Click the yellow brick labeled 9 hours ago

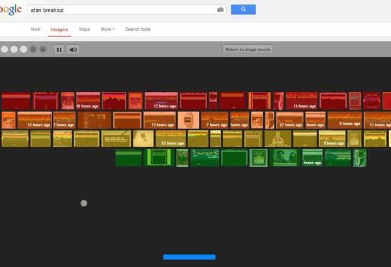[x=332, y=139]
